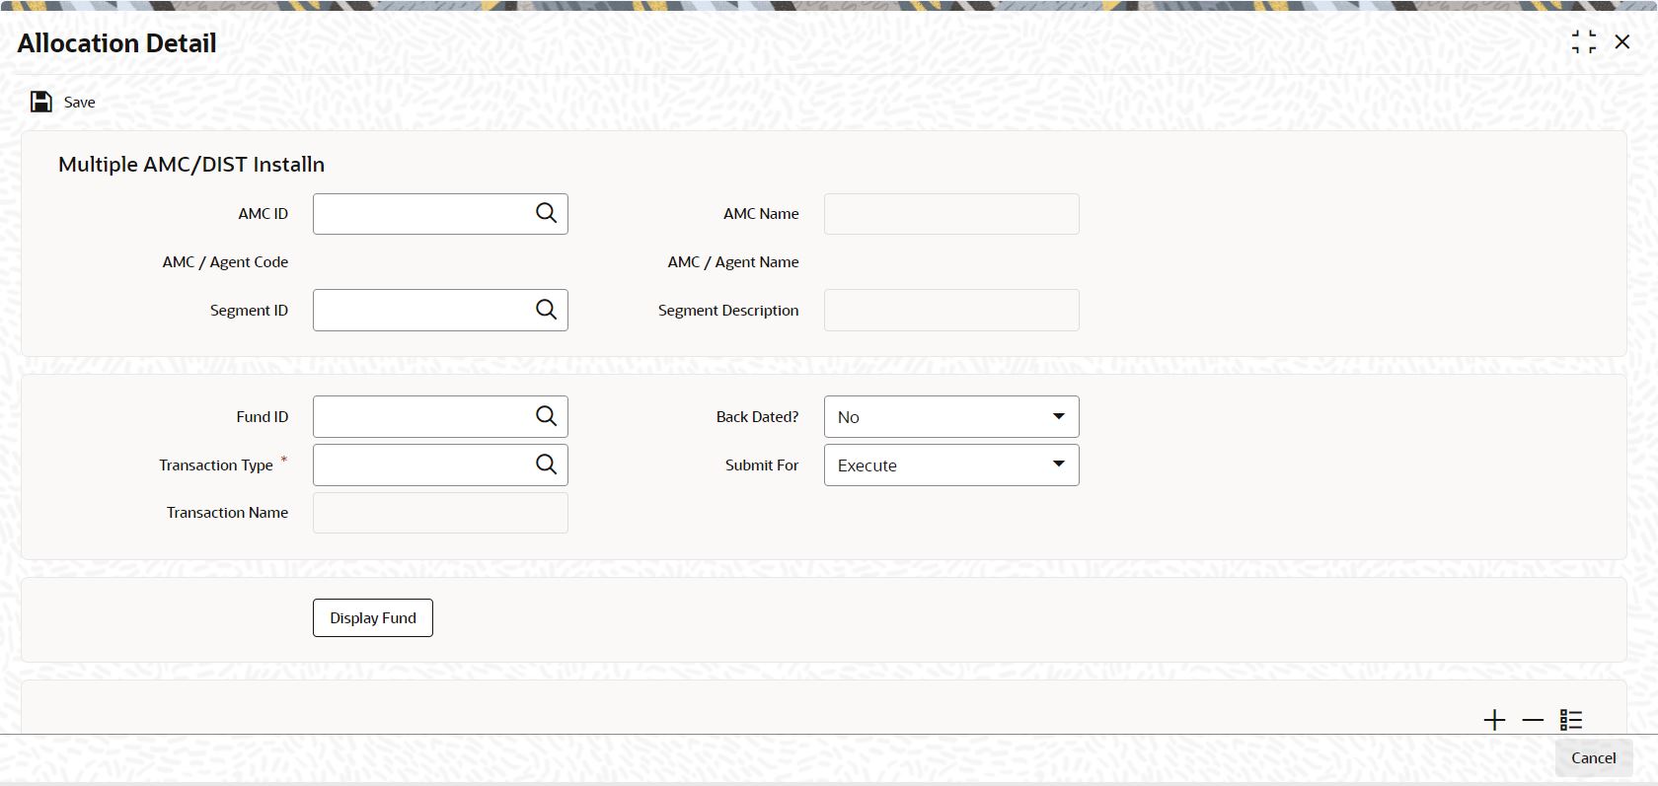Click the 'Allocation Detail' title text
Image resolution: width=1658 pixels, height=786 pixels.
click(116, 43)
